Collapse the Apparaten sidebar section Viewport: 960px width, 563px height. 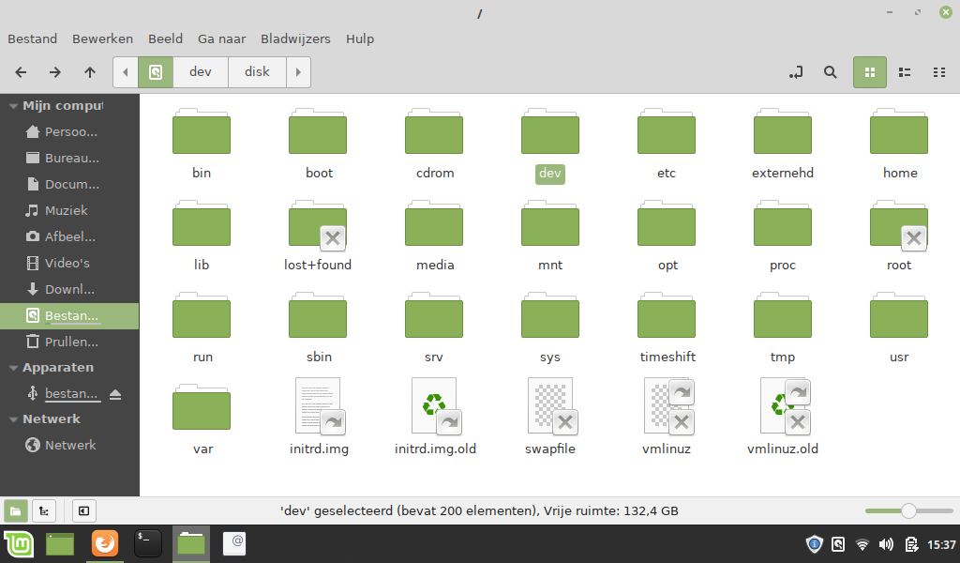(13, 368)
